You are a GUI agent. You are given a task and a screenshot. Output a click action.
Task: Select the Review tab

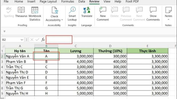[x=94, y=2]
